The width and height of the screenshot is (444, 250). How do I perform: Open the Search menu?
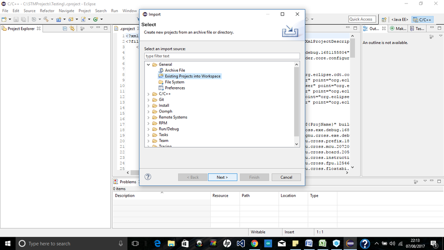101,11
